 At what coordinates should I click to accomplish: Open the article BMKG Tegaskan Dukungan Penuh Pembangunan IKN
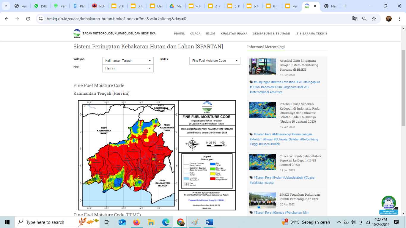(x=300, y=197)
